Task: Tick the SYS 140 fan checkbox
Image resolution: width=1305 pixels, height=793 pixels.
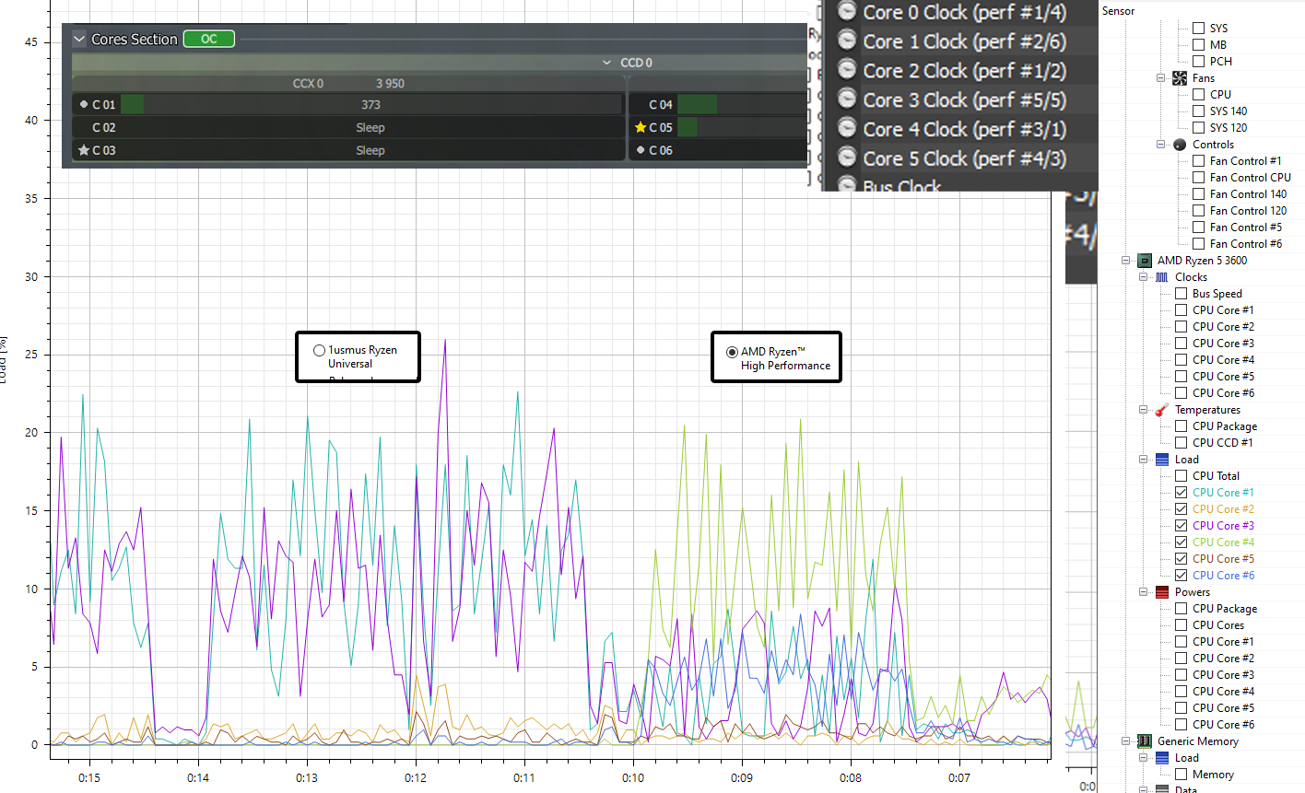Action: (1199, 111)
